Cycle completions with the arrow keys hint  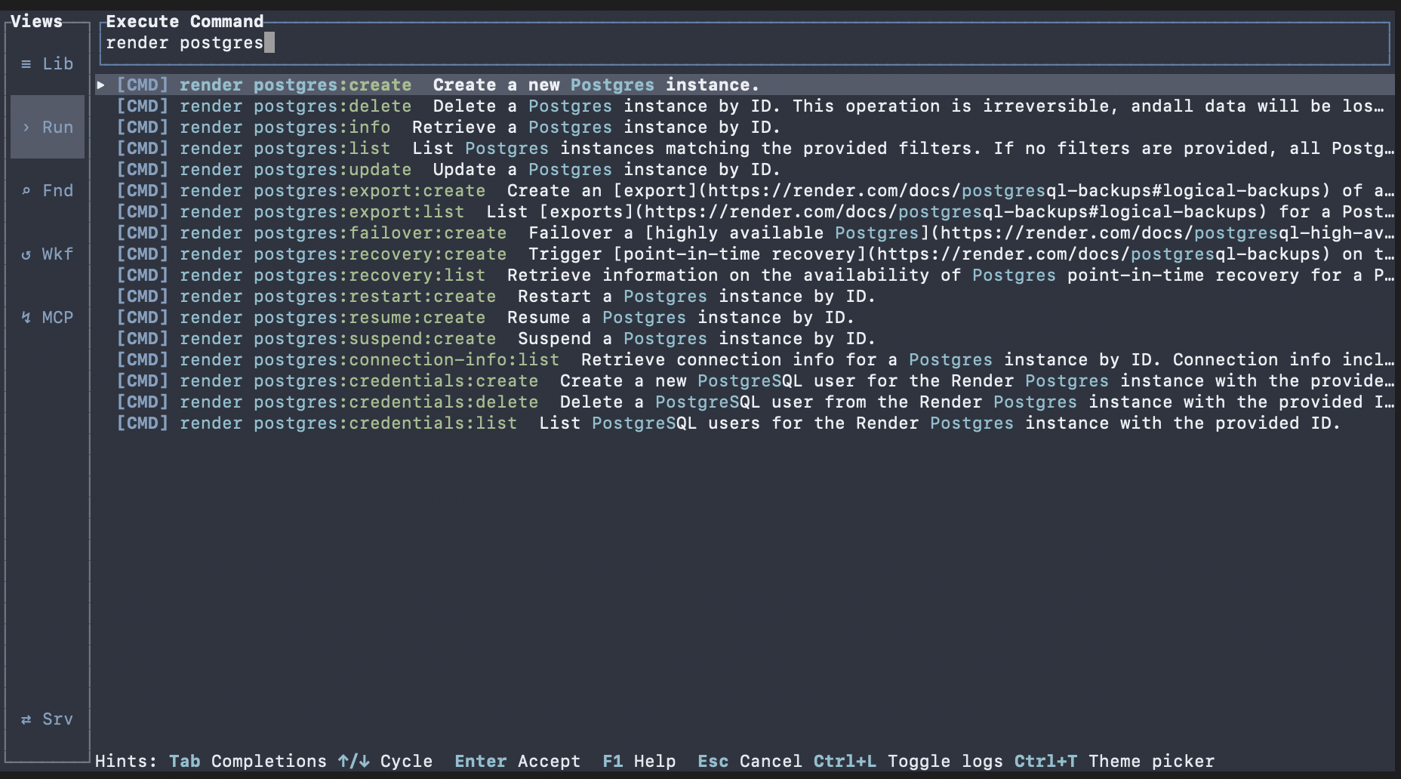pos(352,761)
